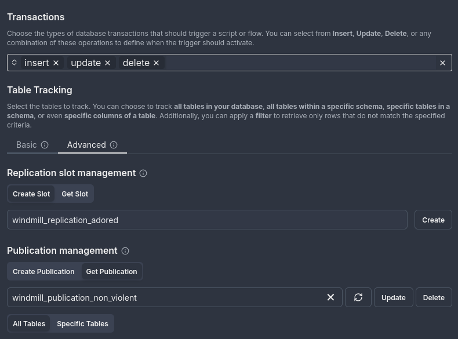Remove the insert transaction tag
Image resolution: width=458 pixels, height=339 pixels.
pyautogui.click(x=56, y=63)
